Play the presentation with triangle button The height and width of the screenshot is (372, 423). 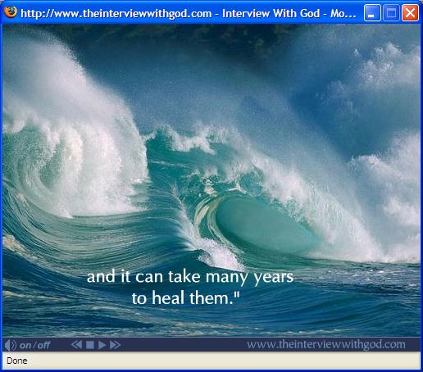(102, 345)
